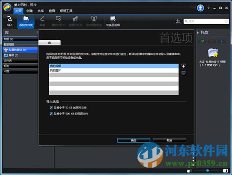Click the red remove icon in tray toolbar
This screenshot has height=175, width=232.
pyautogui.click(x=212, y=41)
